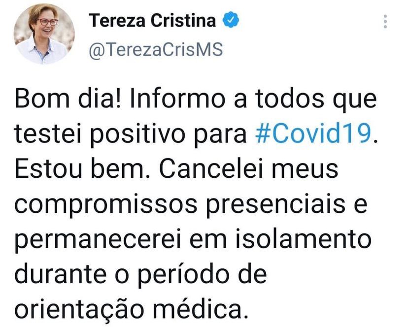
Task: Open the #Covid19 hashtag
Action: click(313, 133)
